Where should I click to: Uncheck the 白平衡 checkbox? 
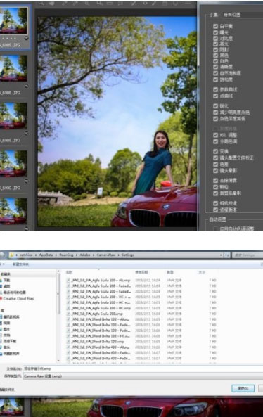click(x=215, y=26)
